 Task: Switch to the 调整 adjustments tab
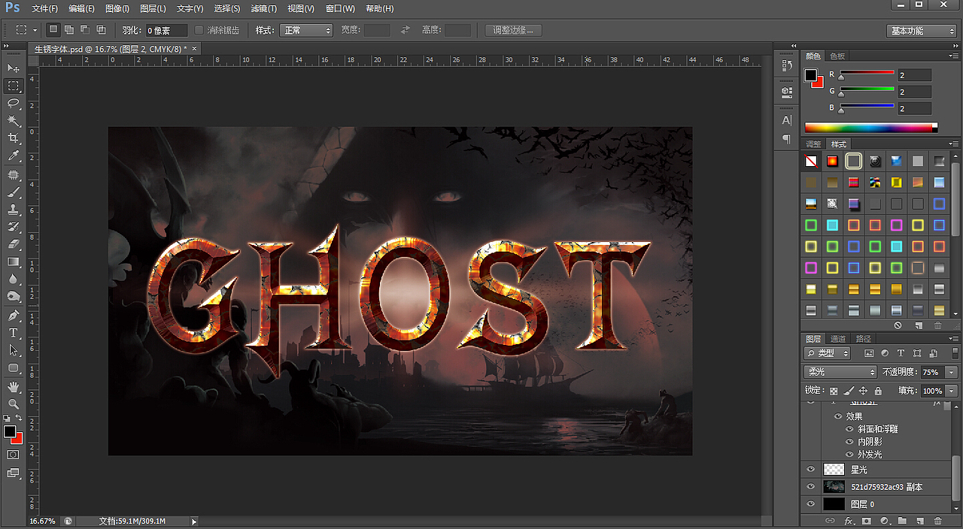click(x=814, y=144)
